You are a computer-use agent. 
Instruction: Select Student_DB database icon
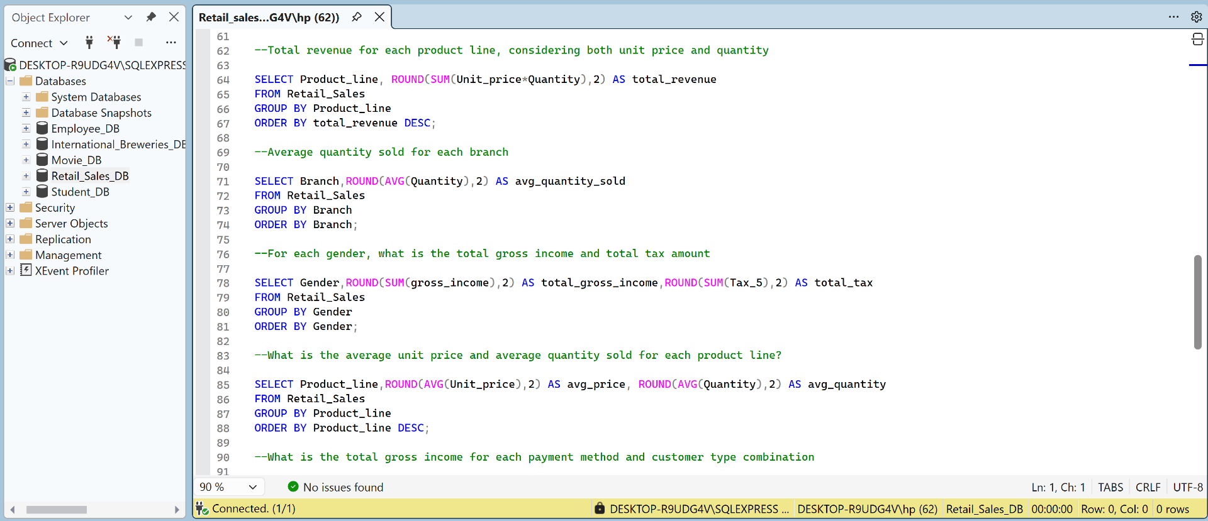(42, 192)
